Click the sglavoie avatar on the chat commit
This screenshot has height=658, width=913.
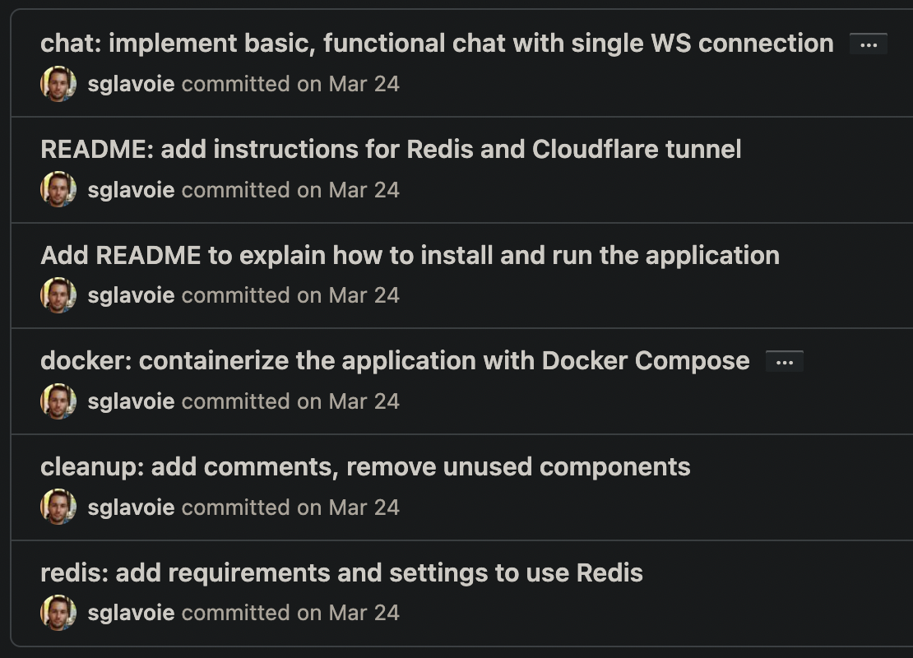(56, 83)
